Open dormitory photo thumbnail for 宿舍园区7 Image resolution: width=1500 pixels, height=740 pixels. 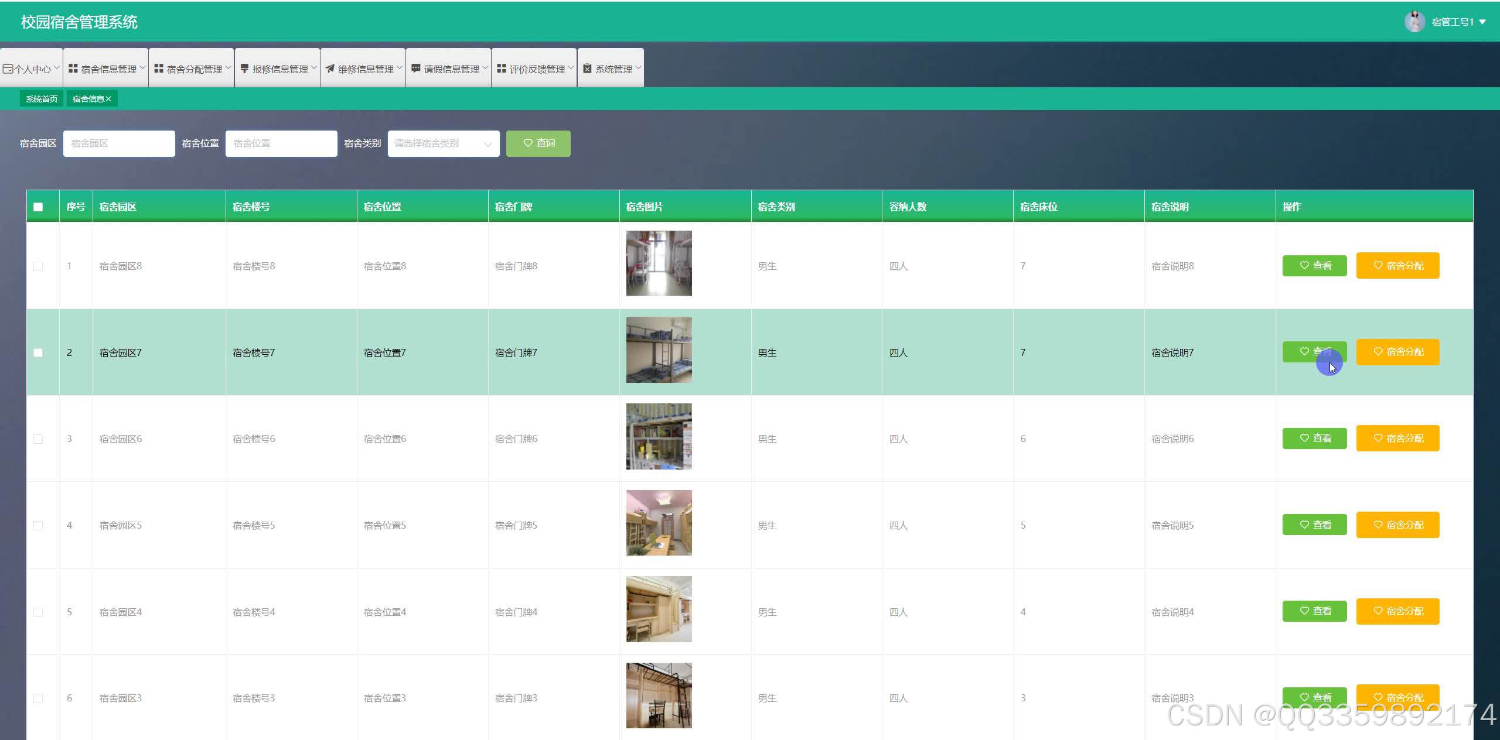(659, 350)
